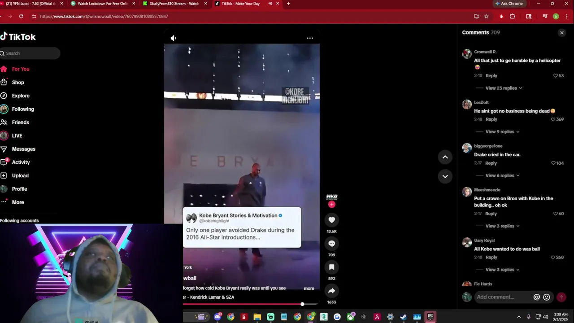Open a new browser tab

click(288, 4)
